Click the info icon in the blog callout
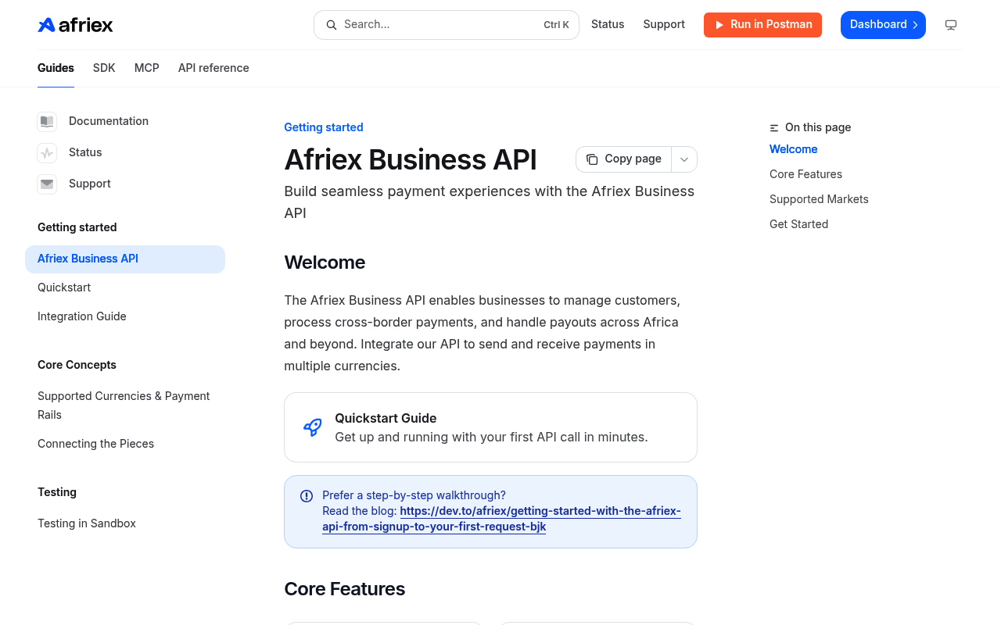This screenshot has width=1001, height=625. tap(307, 496)
